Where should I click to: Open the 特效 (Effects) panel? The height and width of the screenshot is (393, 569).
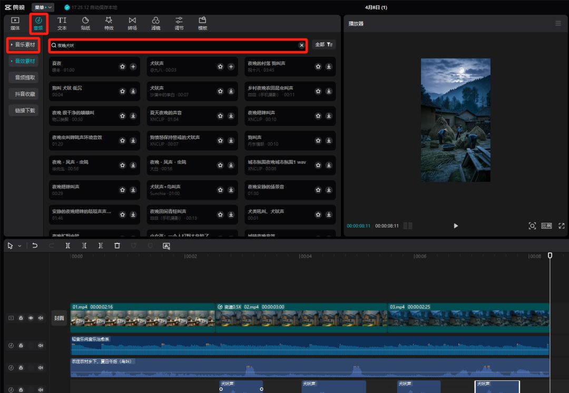[x=109, y=23]
